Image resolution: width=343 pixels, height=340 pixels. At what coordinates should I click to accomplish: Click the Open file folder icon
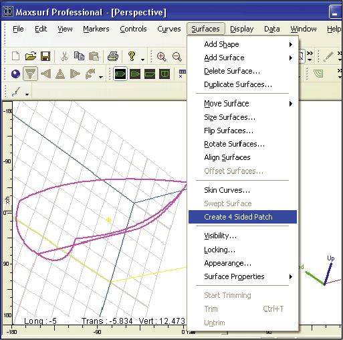[x=31, y=56]
